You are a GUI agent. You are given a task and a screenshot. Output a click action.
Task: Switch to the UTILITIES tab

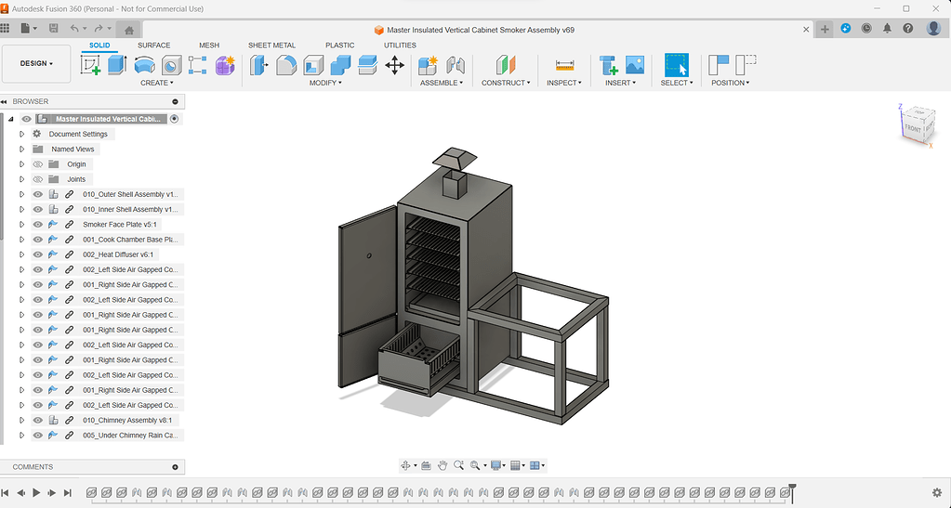point(400,46)
